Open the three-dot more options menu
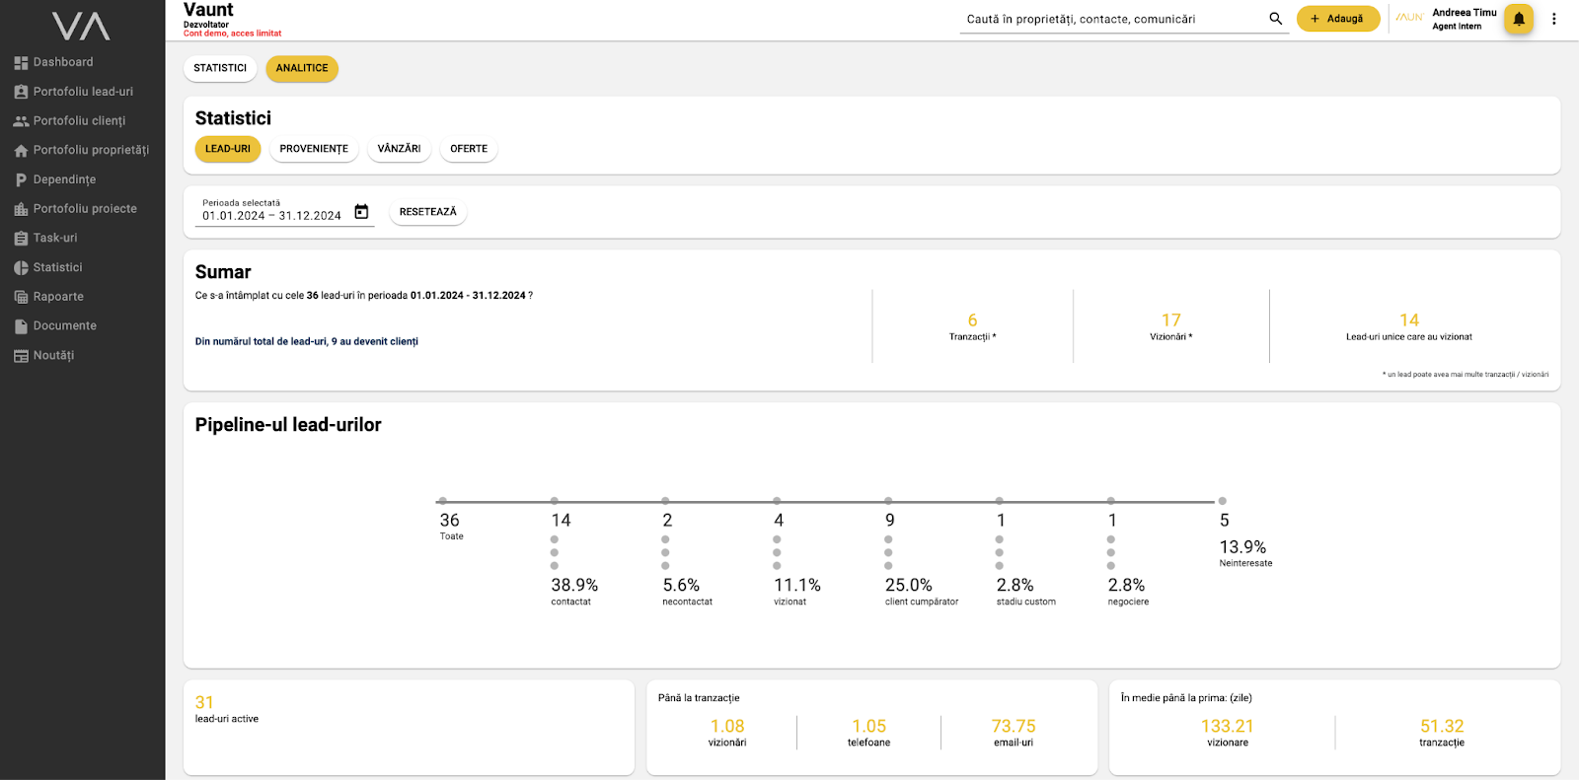This screenshot has width=1579, height=780. pyautogui.click(x=1553, y=19)
